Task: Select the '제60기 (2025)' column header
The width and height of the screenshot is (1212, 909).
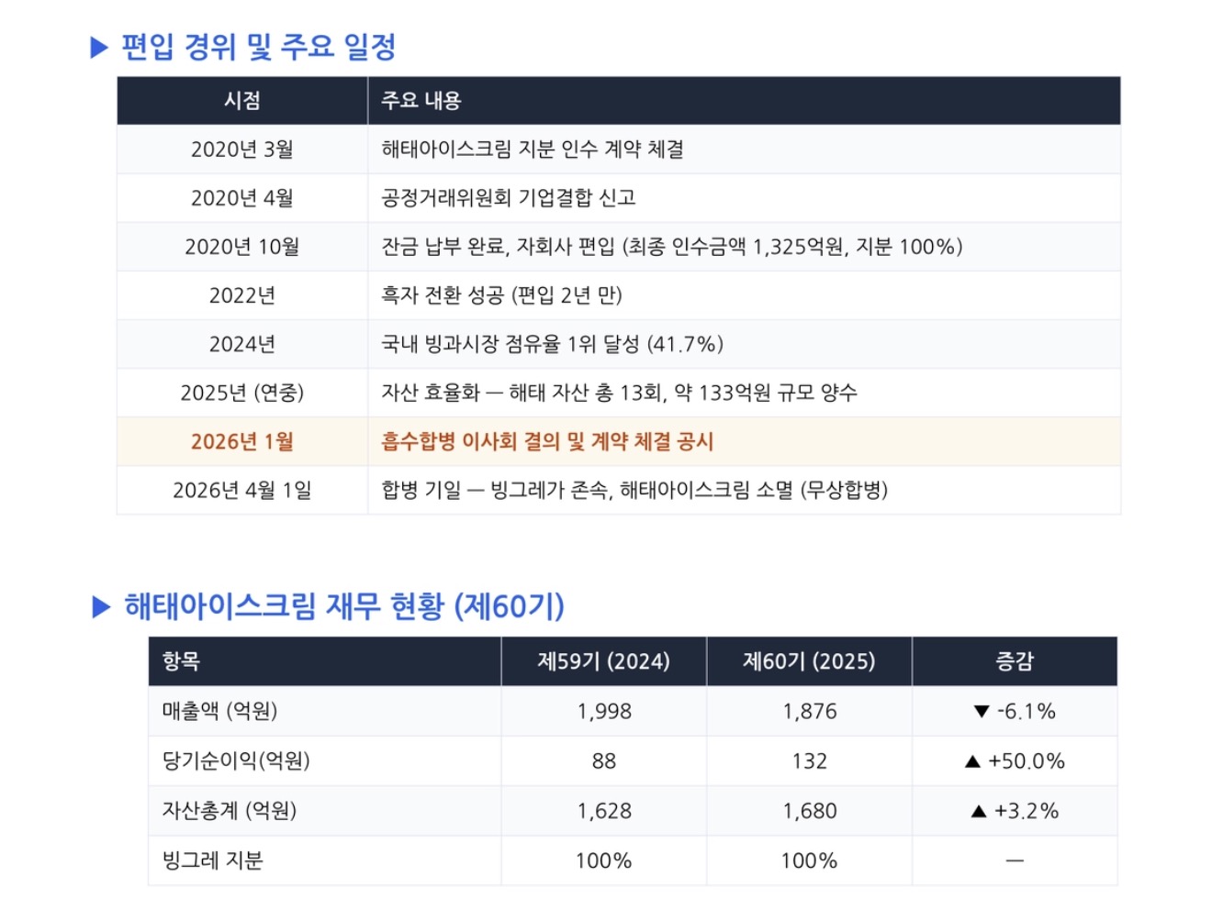Action: pyautogui.click(x=810, y=661)
